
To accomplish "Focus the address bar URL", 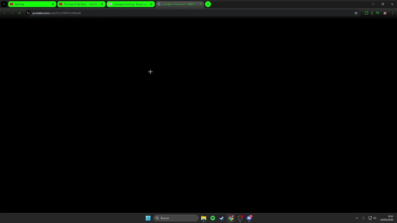I will 56,13.
